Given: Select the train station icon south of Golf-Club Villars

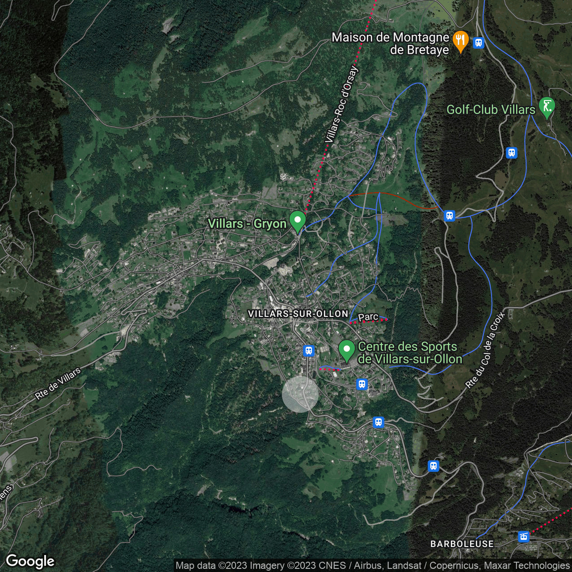Looking at the screenshot, I should coord(512,153).
